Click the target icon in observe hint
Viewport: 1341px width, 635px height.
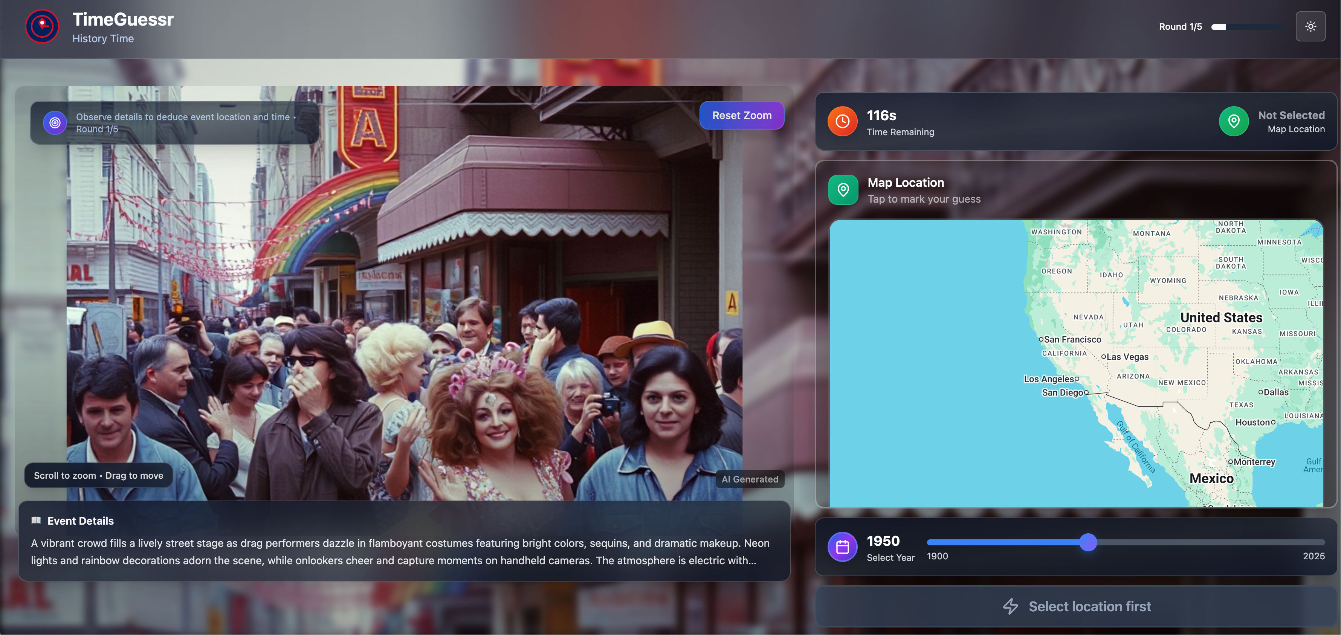click(x=55, y=123)
